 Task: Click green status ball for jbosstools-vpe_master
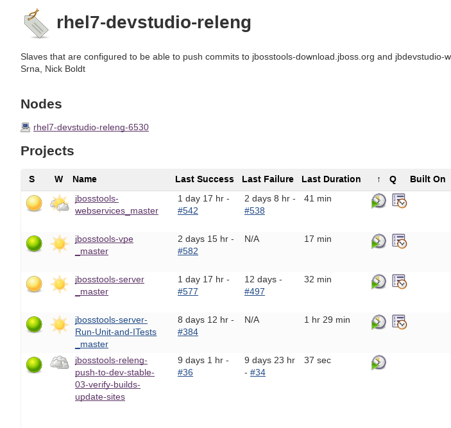34,244
